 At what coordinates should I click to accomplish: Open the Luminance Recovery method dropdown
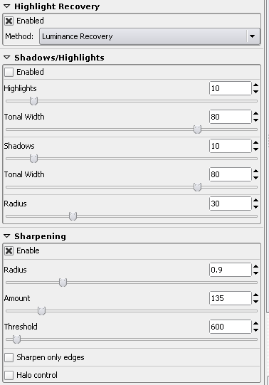(x=149, y=36)
